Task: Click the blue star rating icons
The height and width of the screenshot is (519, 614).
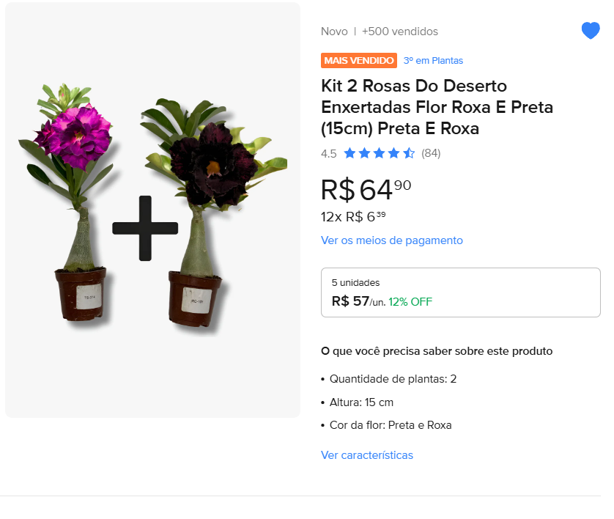Action: pos(379,153)
